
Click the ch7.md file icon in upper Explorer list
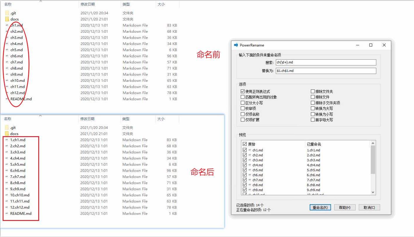(7, 62)
